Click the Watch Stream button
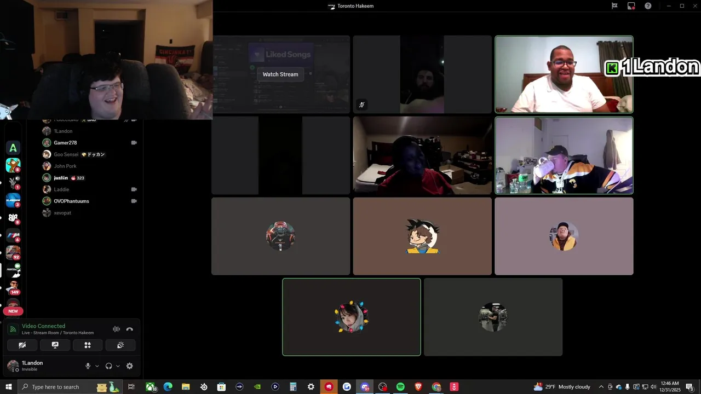Viewport: 701px width, 394px height. [x=280, y=74]
